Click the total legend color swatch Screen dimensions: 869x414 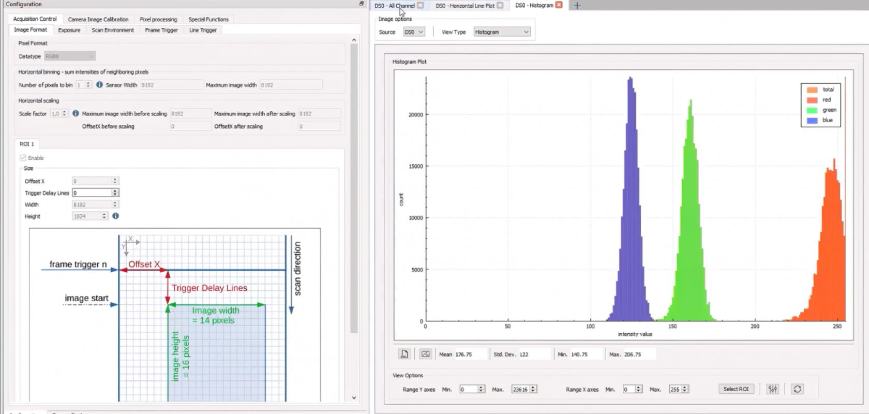(812, 90)
